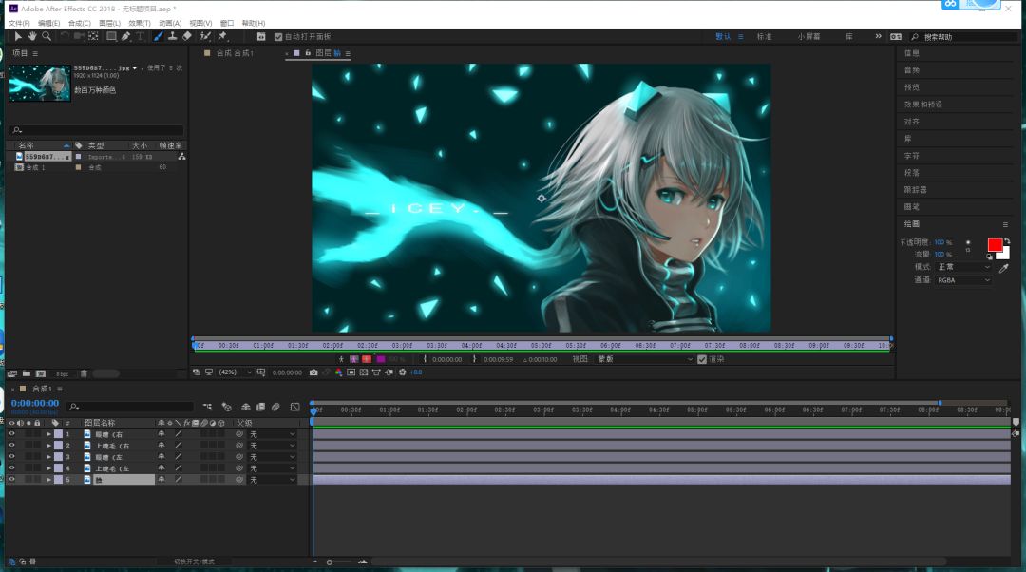Image resolution: width=1026 pixels, height=572 pixels.
Task: Hide layer 1 using its eye icon
Action: coord(11,434)
